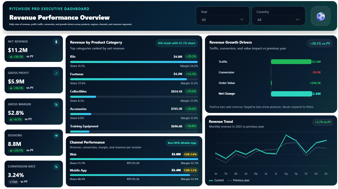
Task: Click the Order Value bar in growth drivers
Action: (271, 83)
